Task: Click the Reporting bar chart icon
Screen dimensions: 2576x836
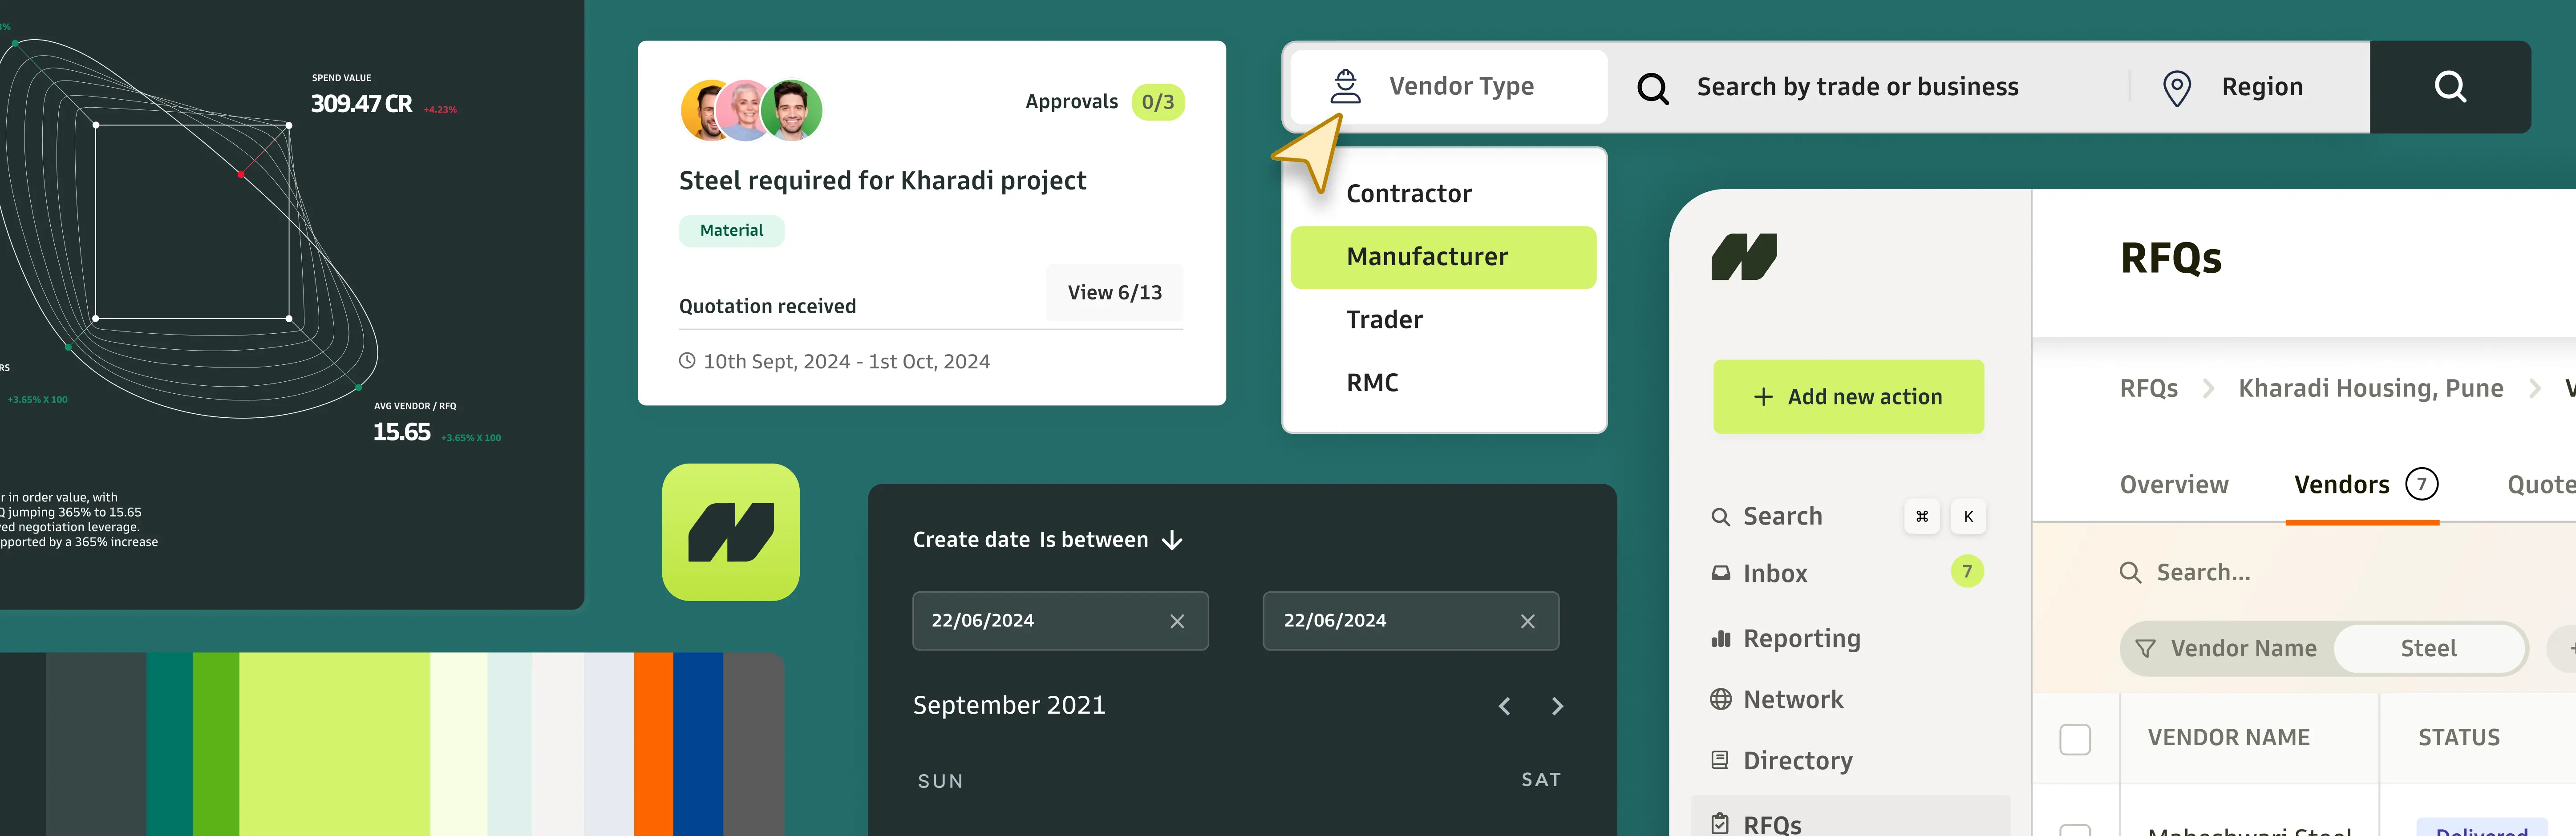Action: [x=1720, y=639]
